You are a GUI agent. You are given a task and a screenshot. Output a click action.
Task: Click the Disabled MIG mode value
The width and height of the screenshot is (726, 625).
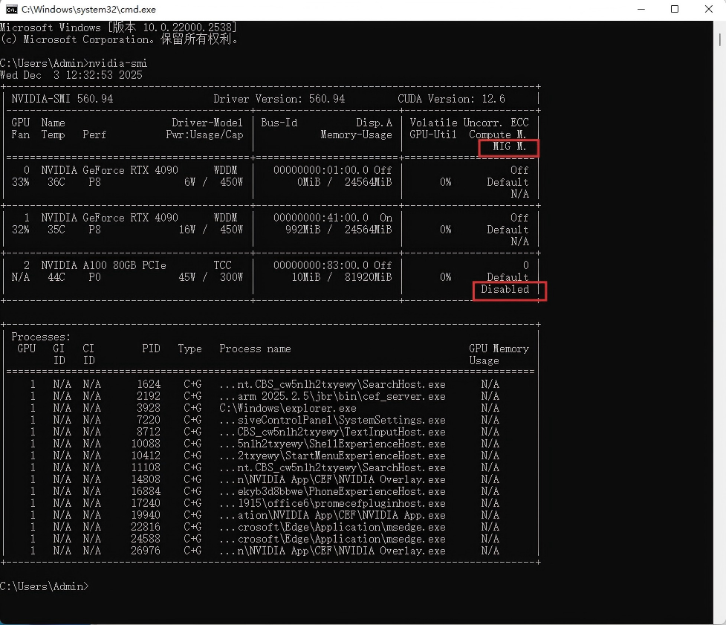(x=505, y=289)
